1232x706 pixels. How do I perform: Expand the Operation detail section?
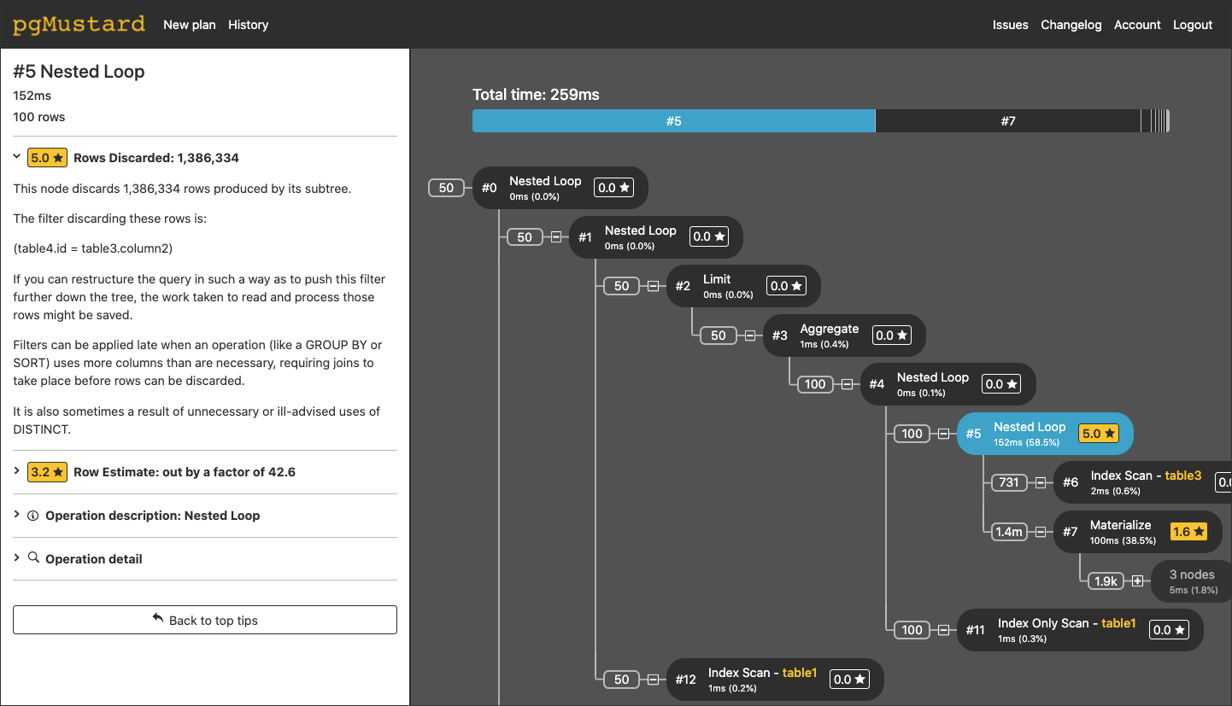coord(15,558)
